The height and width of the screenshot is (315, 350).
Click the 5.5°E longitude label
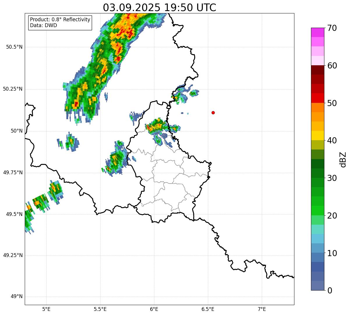click(x=100, y=309)
